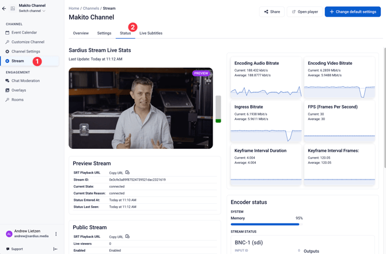Click the Encoding Audio Bitrate chart

266,92
